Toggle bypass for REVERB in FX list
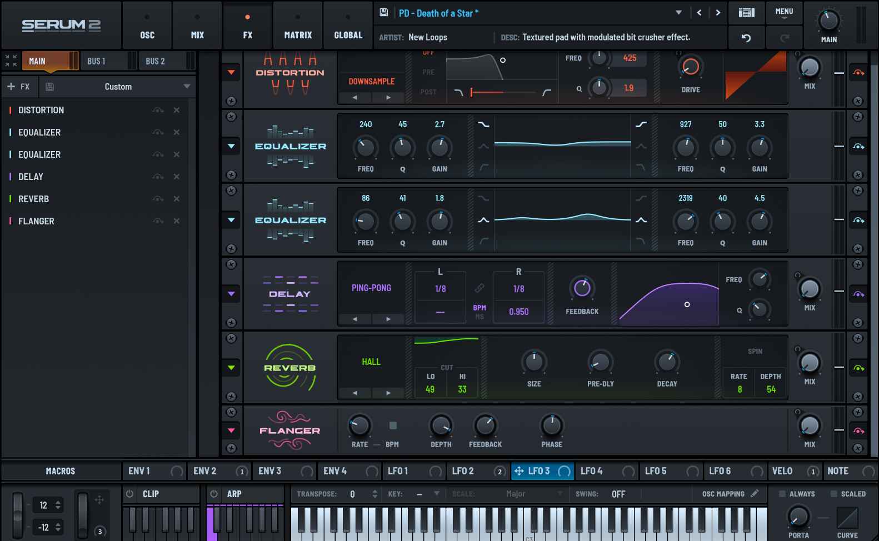Image resolution: width=879 pixels, height=541 pixels. pyautogui.click(x=158, y=199)
